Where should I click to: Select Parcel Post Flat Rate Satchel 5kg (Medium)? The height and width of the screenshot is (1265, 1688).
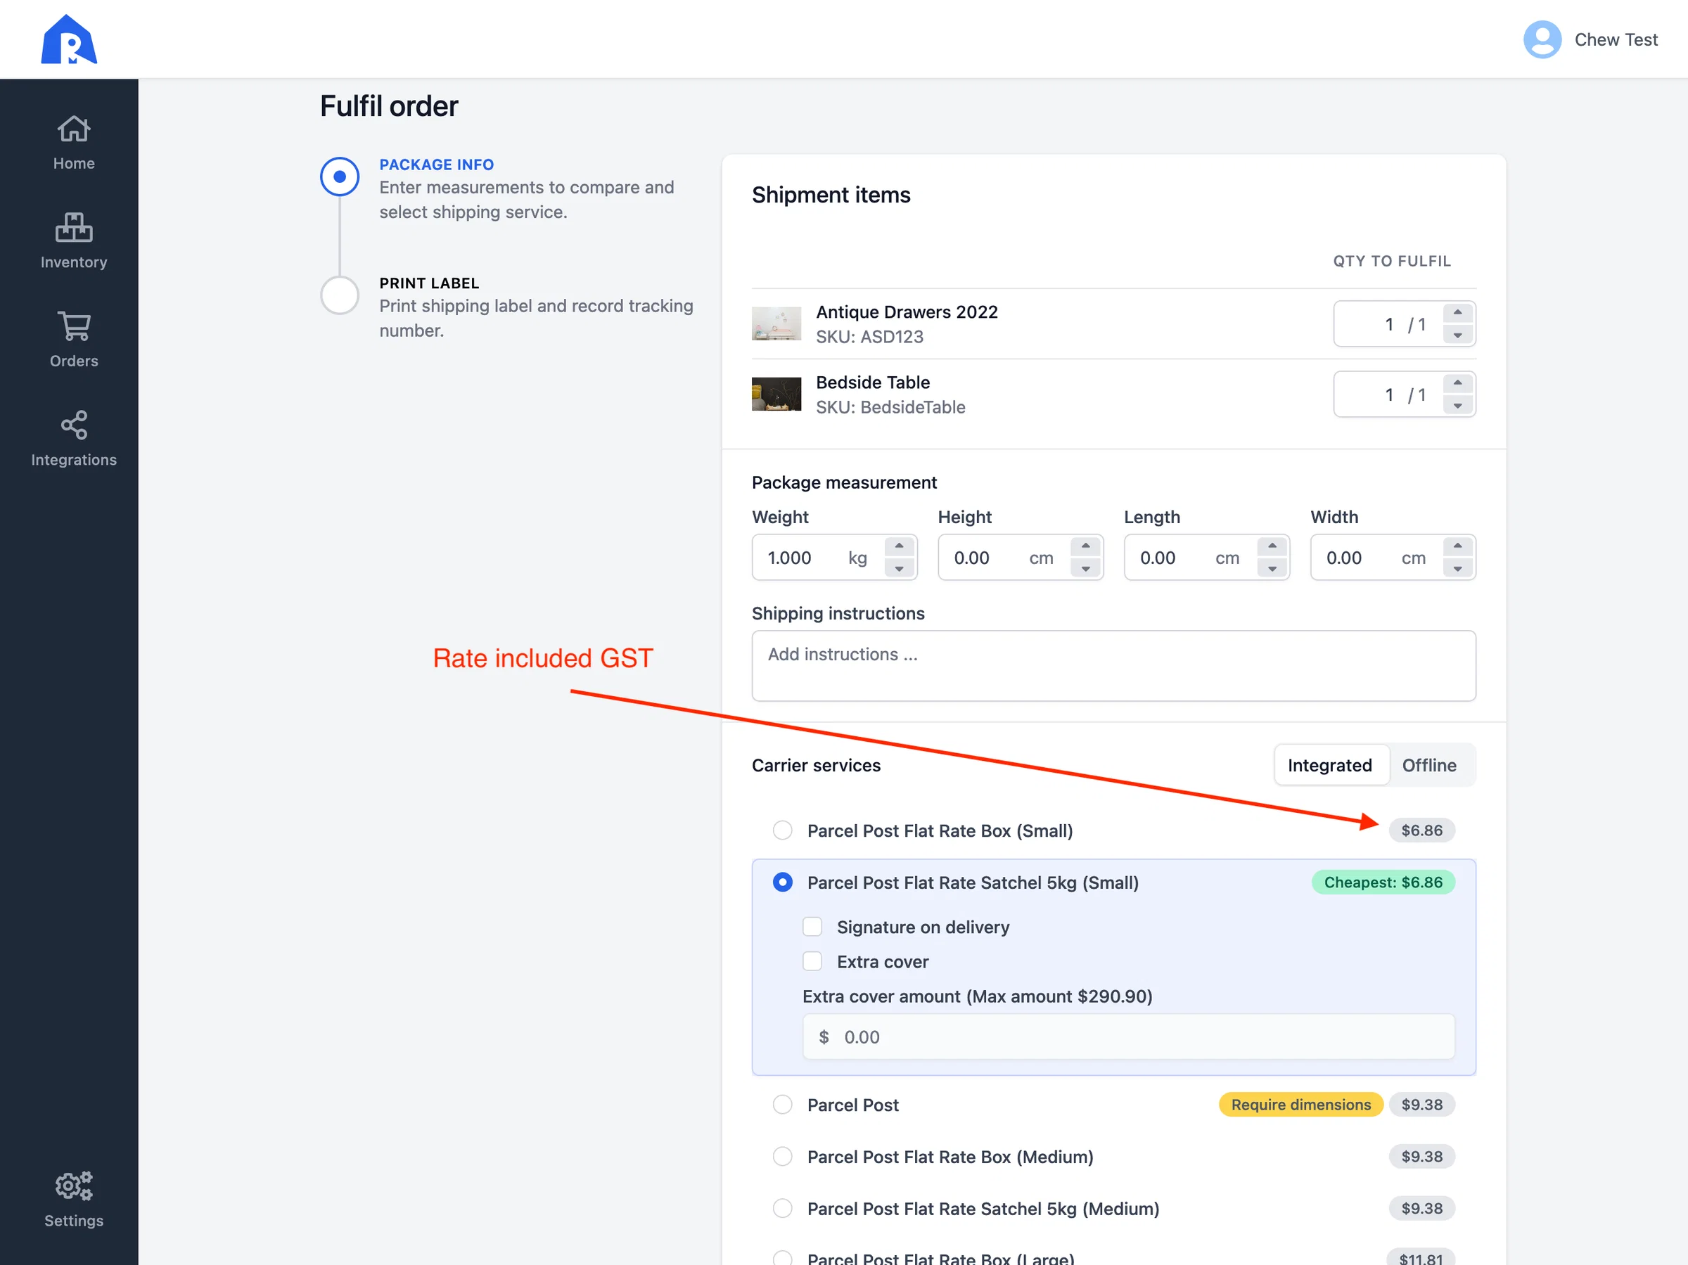point(782,1208)
